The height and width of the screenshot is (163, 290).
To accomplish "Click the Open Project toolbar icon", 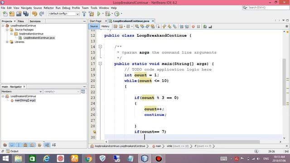I will [19, 14].
